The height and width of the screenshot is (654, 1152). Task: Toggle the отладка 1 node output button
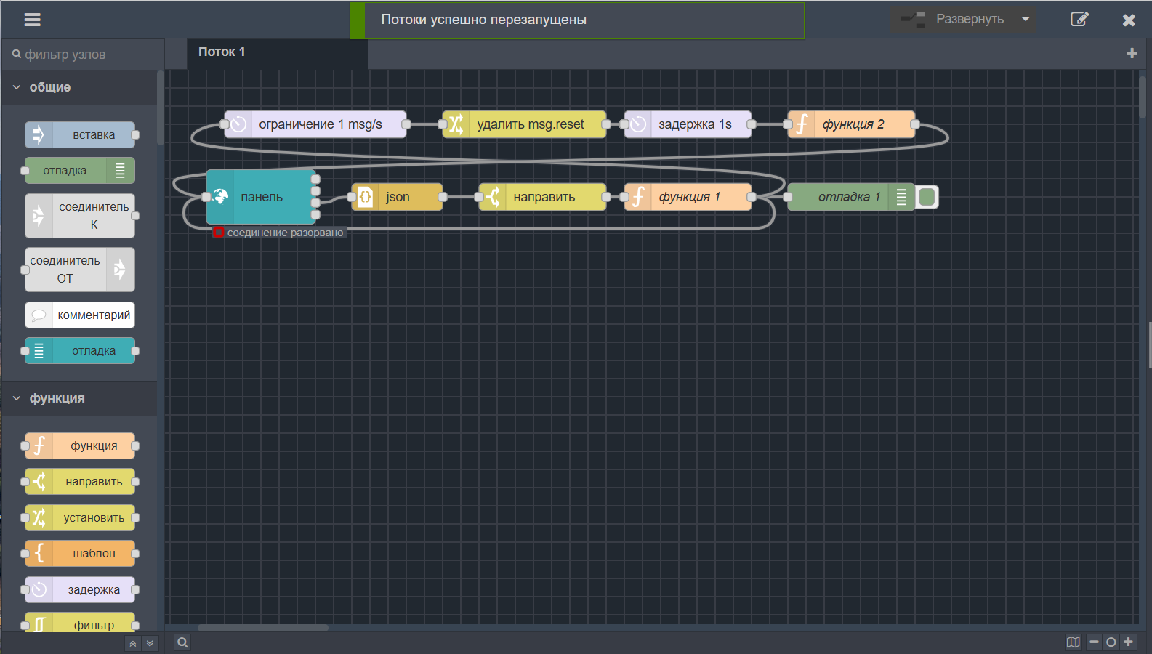pyautogui.click(x=927, y=197)
